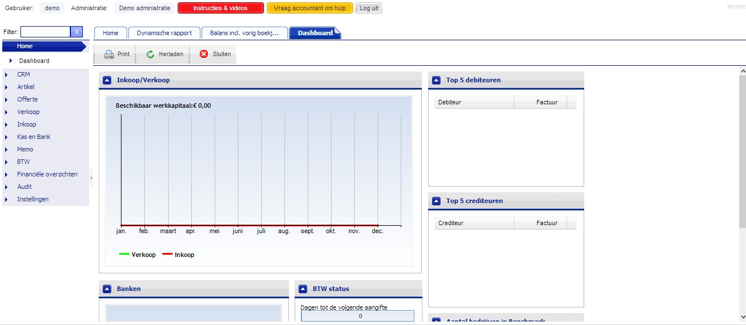Image resolution: width=746 pixels, height=325 pixels.
Task: Open the Balans incl. vorig boekjaar tab
Action: [x=245, y=33]
